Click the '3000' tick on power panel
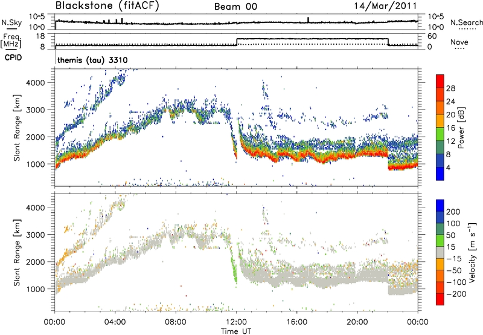The width and height of the screenshot is (483, 335). pyautogui.click(x=35, y=110)
